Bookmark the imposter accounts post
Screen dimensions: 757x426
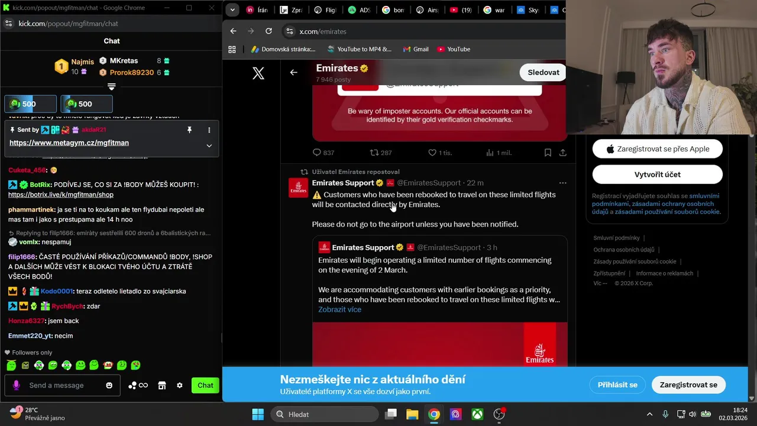coord(548,153)
